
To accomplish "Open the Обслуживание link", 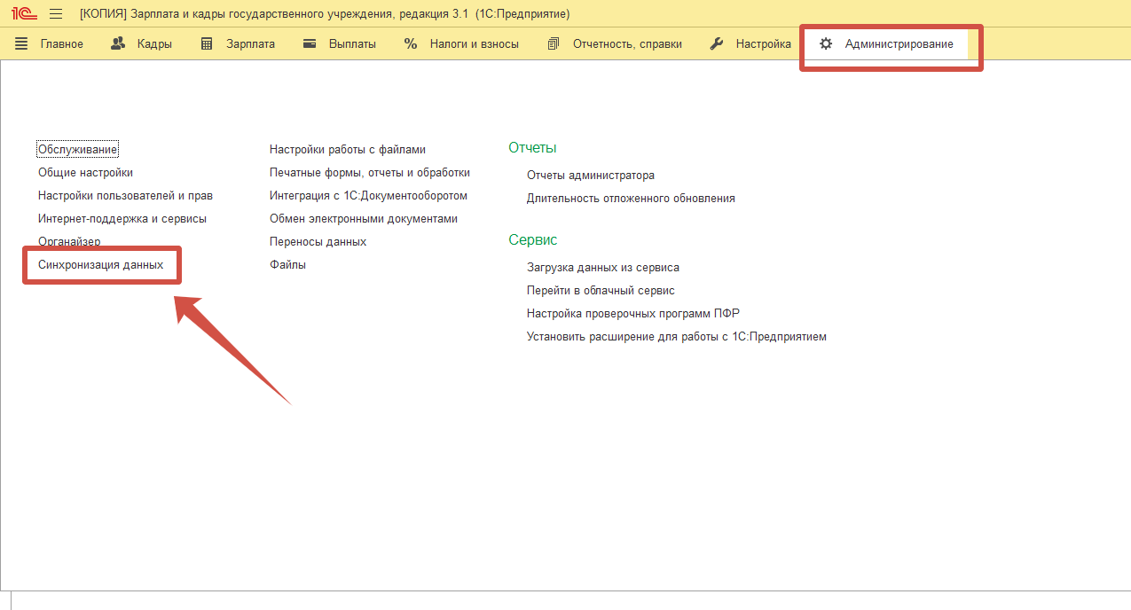I will [78, 150].
